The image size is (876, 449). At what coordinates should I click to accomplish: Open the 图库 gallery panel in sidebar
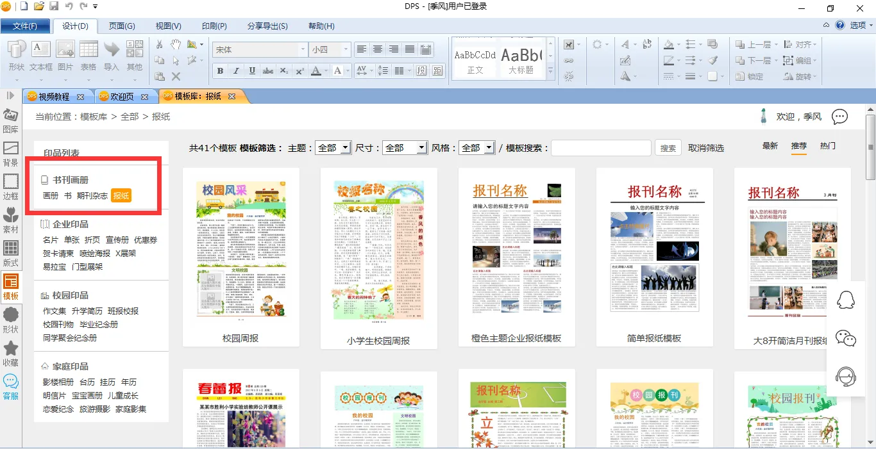click(x=11, y=120)
